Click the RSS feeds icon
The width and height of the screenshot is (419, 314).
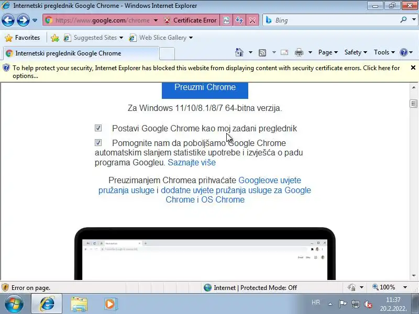262,53
